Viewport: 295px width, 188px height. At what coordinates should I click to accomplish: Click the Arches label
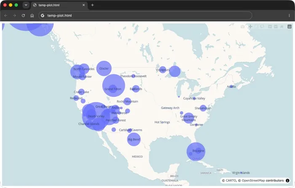pyautogui.click(x=116, y=108)
